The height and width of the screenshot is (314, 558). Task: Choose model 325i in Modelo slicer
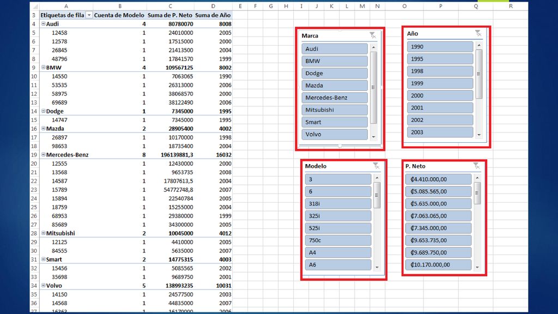pyautogui.click(x=338, y=216)
